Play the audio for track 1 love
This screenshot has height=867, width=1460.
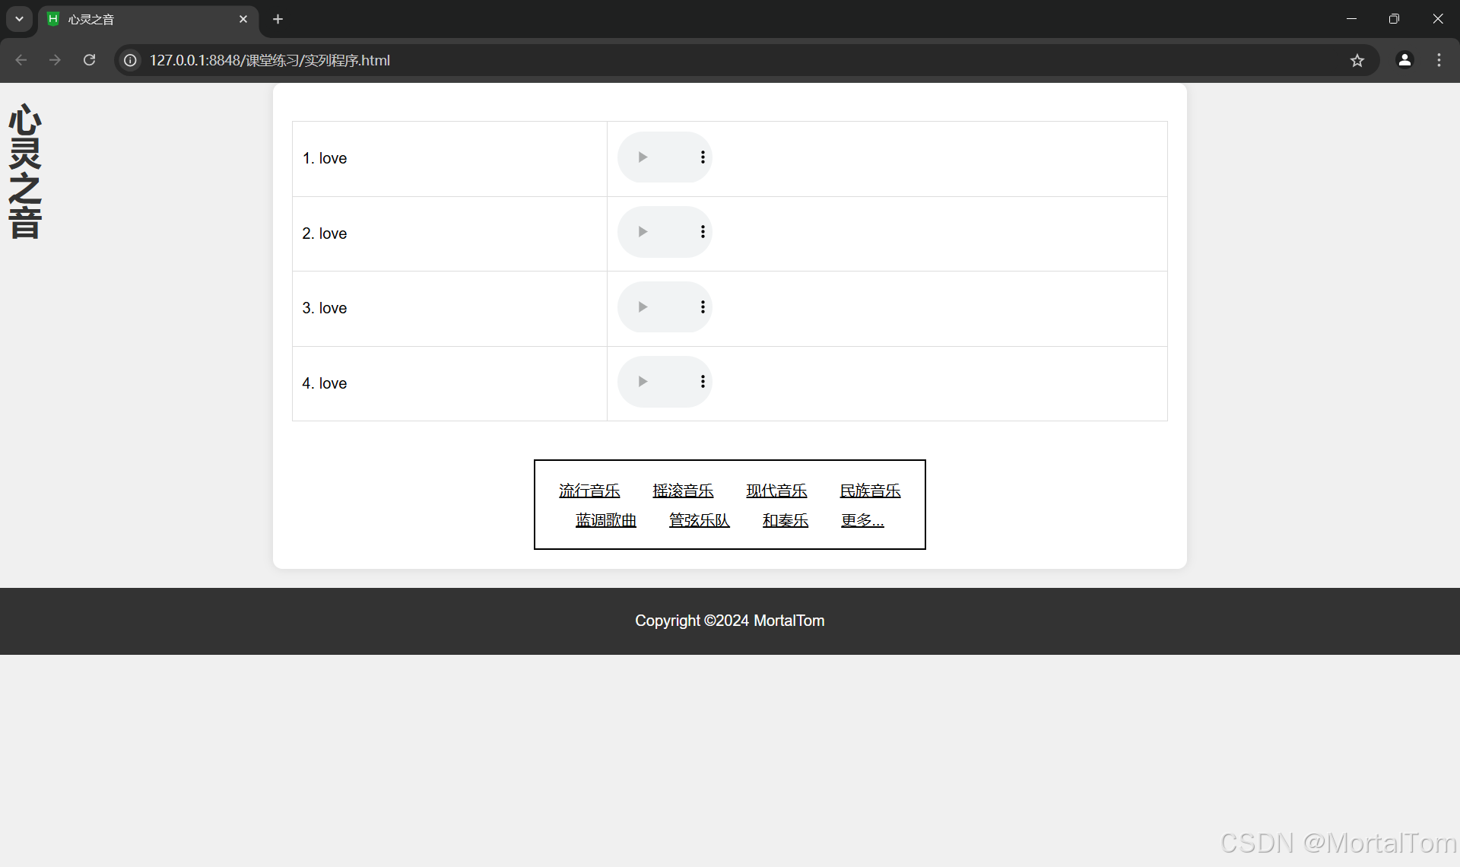[643, 157]
